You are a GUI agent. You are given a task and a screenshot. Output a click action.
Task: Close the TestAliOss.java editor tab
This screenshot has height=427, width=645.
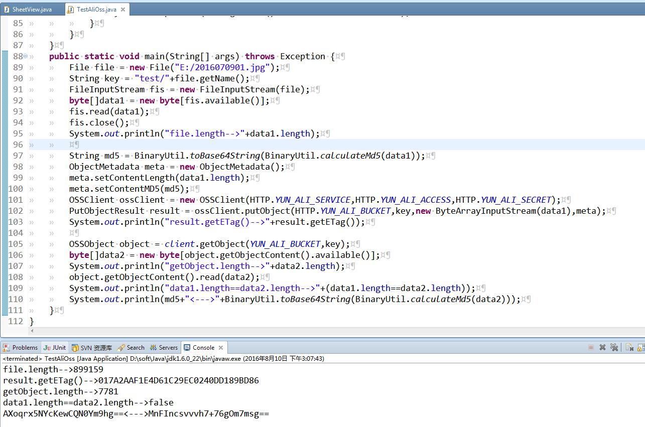click(x=123, y=10)
